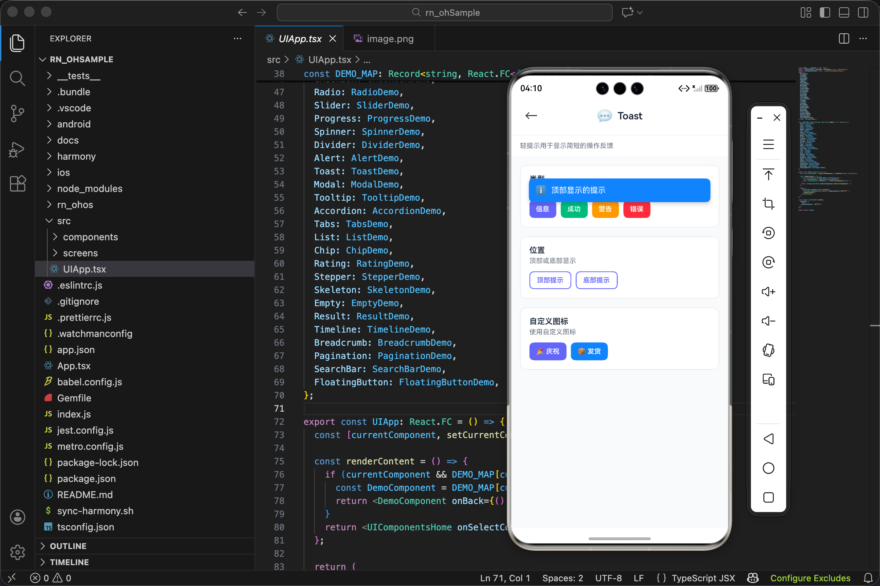Open the Search view in activity bar
The image size is (880, 586).
click(x=17, y=78)
